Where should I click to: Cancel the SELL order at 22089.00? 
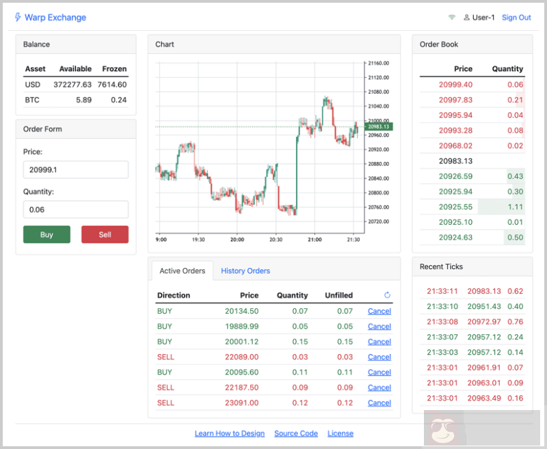click(x=379, y=357)
